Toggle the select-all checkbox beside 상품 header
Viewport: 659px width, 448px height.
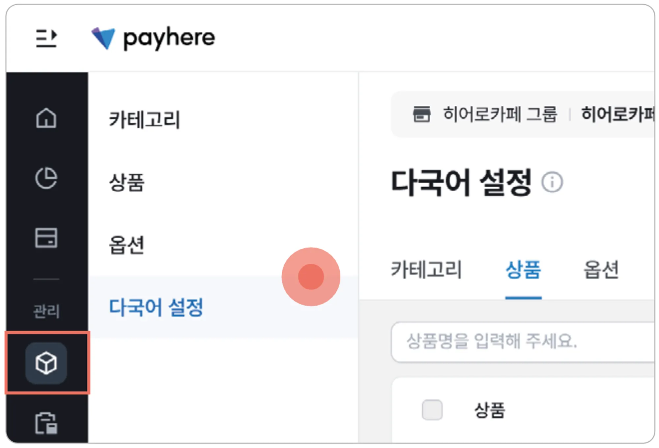[x=432, y=410]
